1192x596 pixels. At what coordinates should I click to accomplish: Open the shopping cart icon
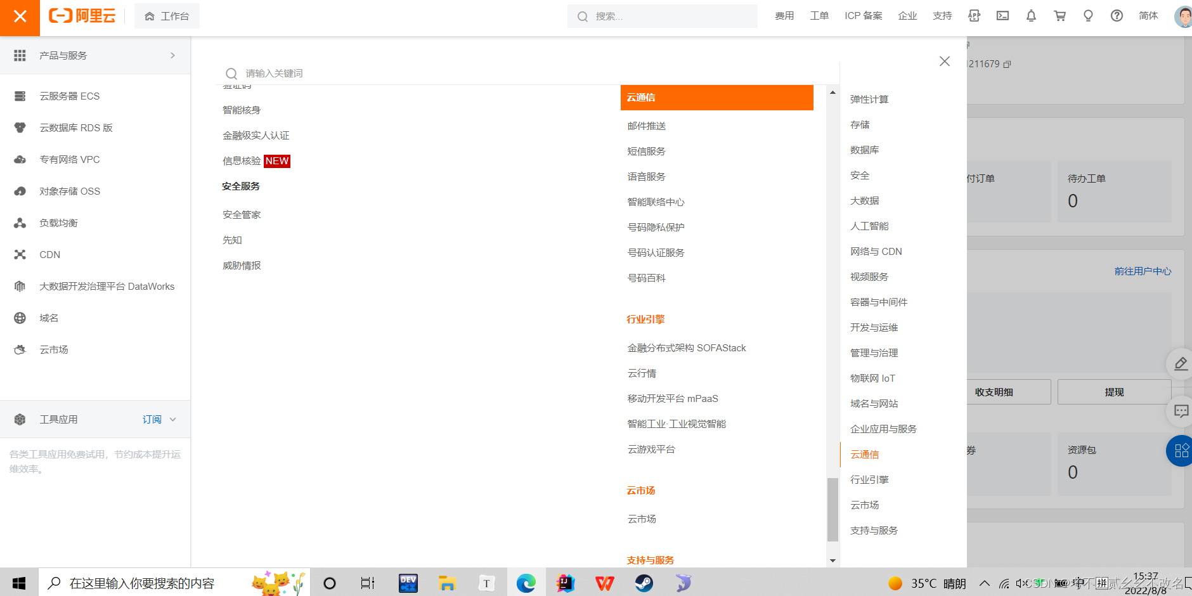(1059, 16)
